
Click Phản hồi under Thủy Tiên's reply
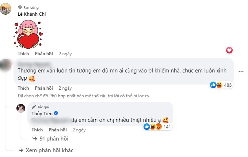[58, 130]
